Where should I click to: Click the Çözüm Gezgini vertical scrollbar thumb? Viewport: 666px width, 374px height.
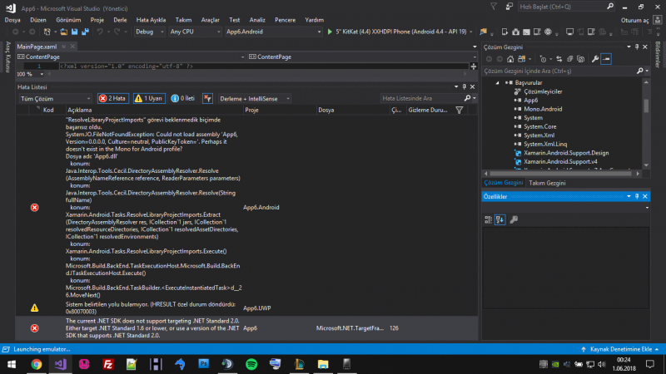click(646, 106)
